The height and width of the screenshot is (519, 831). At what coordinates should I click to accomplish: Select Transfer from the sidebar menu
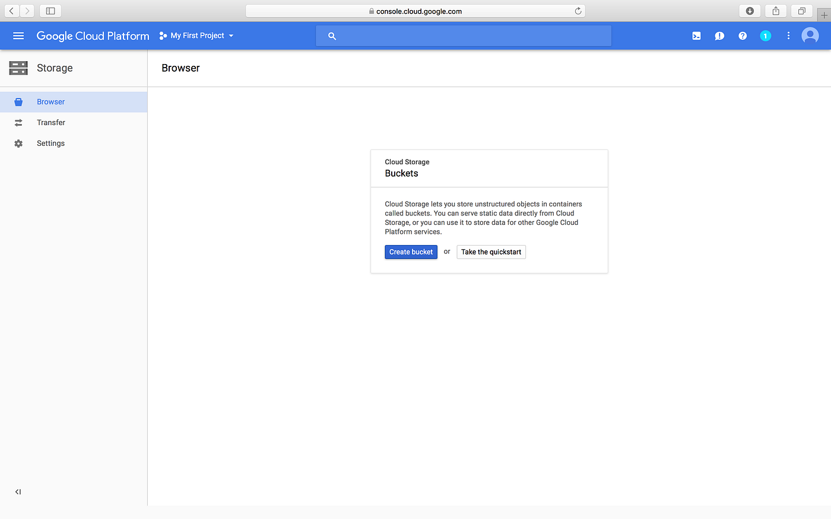51,122
